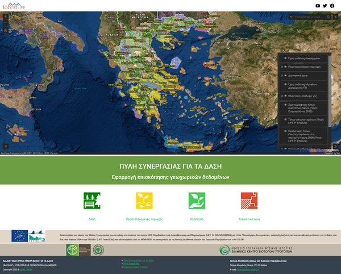Open the Twitter profile icon

pyautogui.click(x=325, y=6)
